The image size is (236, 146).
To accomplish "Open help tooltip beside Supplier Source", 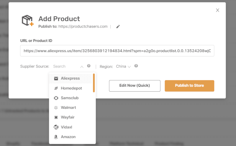I will point(89,66).
